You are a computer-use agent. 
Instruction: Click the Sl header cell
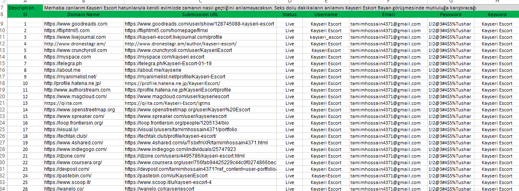[x=25, y=14]
